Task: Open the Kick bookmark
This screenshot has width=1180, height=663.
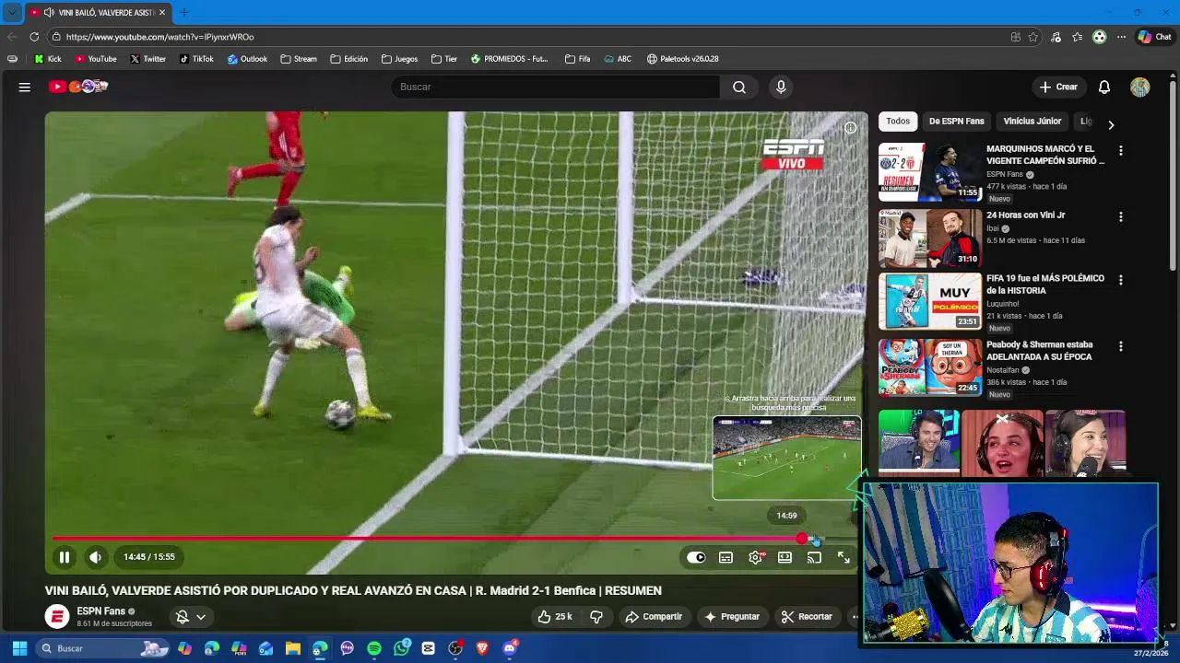Action: point(48,59)
